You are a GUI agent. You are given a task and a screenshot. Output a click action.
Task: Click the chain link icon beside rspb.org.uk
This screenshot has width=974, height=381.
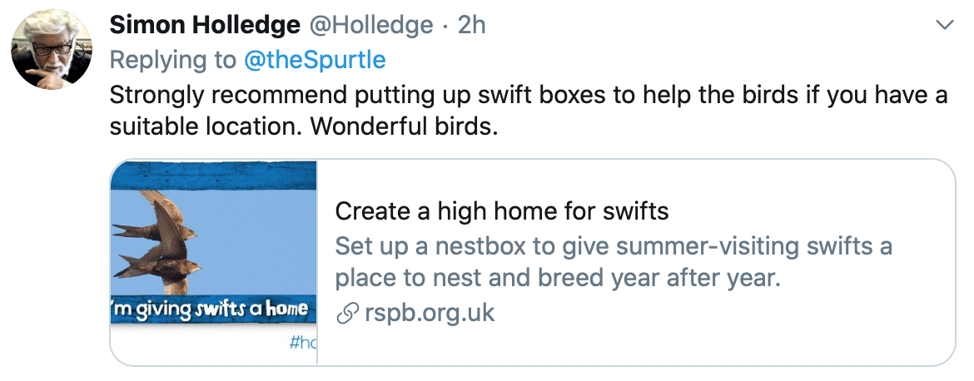tap(346, 314)
